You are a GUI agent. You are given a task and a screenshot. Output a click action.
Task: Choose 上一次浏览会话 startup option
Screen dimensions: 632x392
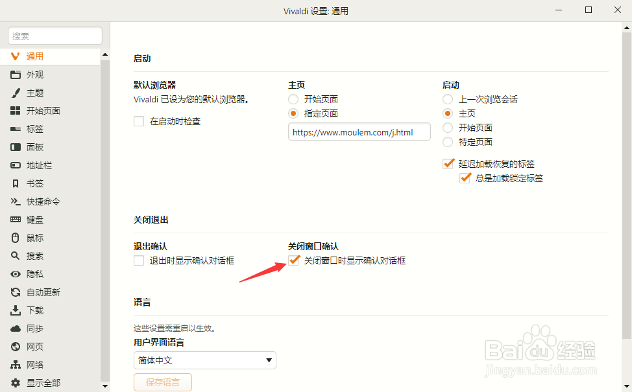pos(448,99)
